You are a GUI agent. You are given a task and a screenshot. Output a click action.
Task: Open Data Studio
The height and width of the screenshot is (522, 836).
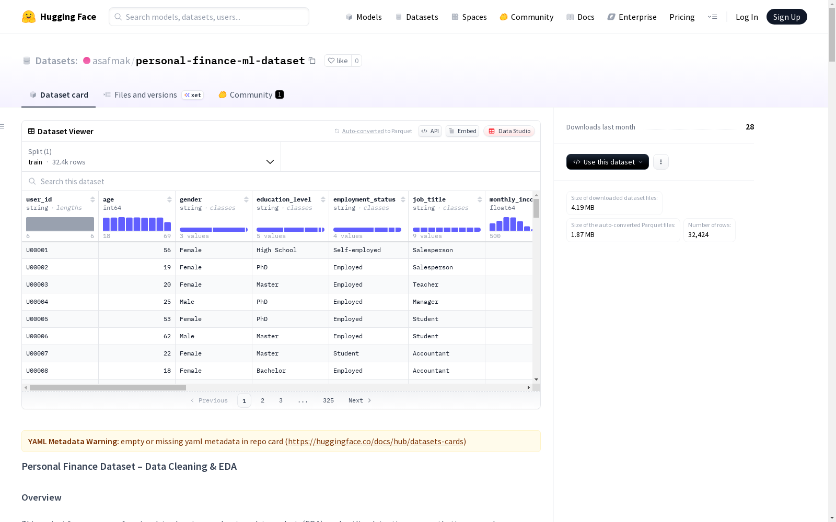[x=509, y=131]
